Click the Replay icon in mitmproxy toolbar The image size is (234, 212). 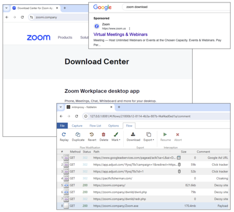(64, 135)
